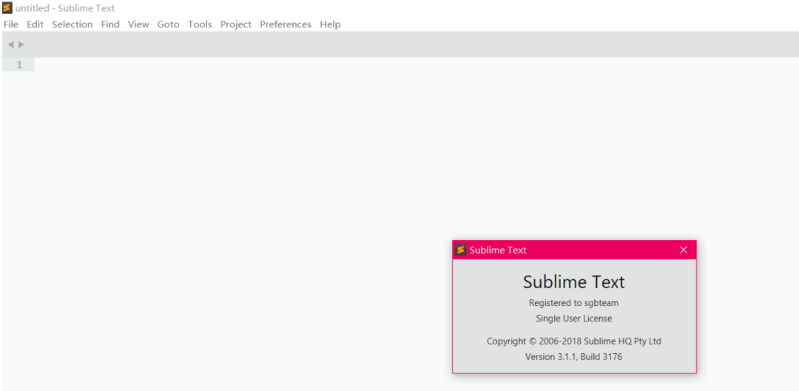The image size is (799, 391).
Task: Click the Sublime Text icon in main title bar
Action: [x=7, y=8]
